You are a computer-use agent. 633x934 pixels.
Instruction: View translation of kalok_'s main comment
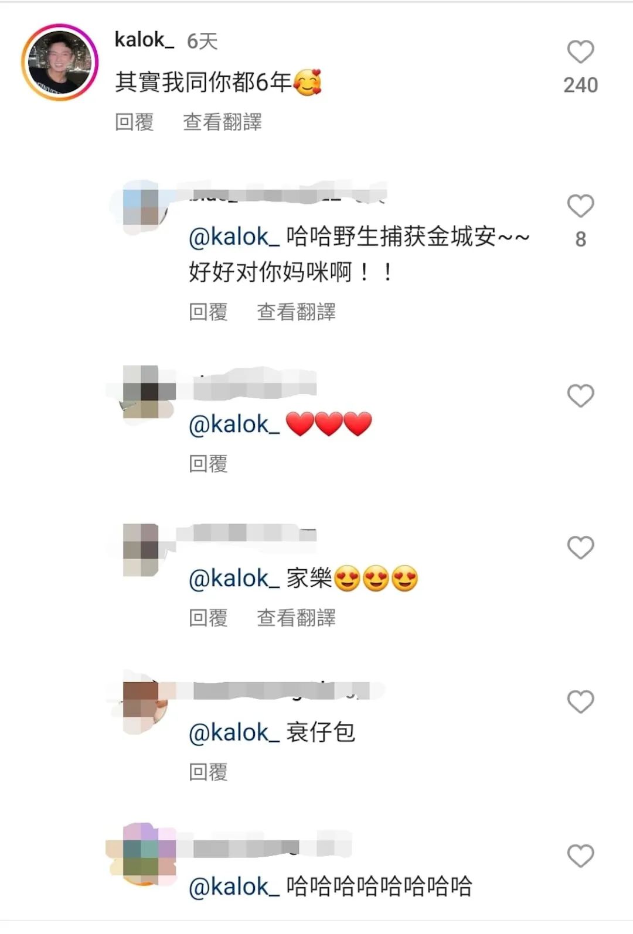click(x=222, y=122)
